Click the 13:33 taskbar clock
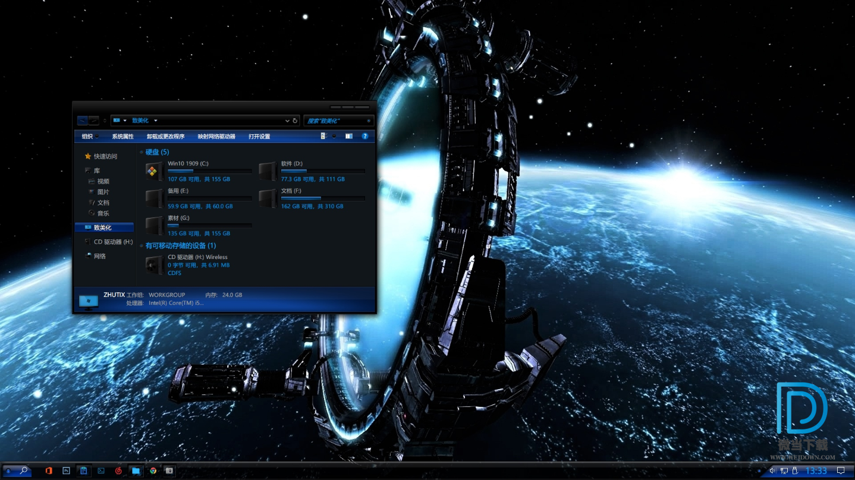 816,470
